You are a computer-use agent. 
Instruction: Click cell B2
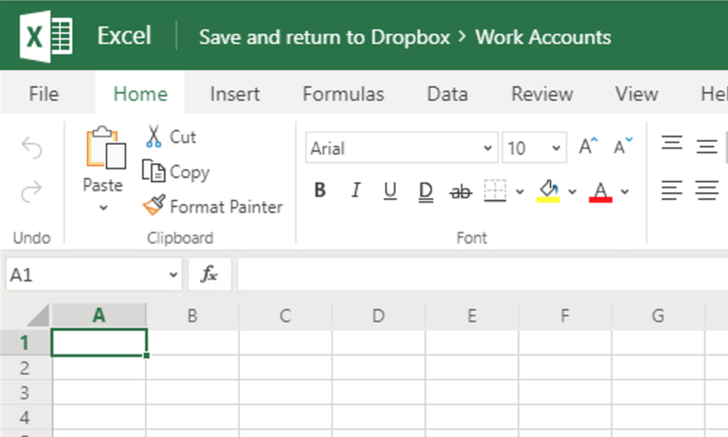click(192, 368)
